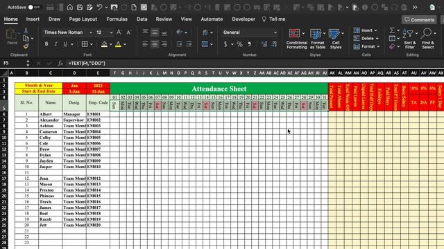This screenshot has height=249, width=444.
Task: Click the Undo arrow
Action: (99, 8)
